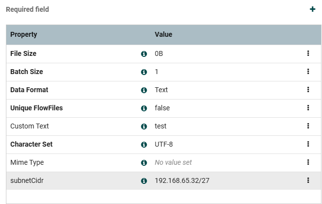Open the three-dot menu for Batch Size

pyautogui.click(x=308, y=72)
